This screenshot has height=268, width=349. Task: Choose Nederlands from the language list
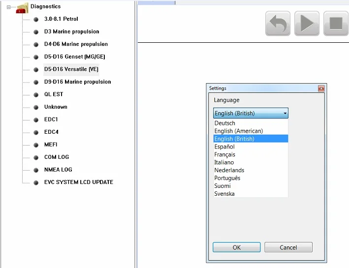point(251,170)
